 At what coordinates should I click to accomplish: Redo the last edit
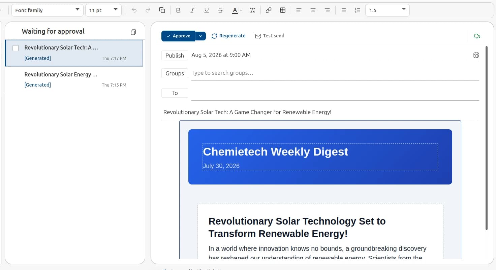pyautogui.click(x=148, y=10)
